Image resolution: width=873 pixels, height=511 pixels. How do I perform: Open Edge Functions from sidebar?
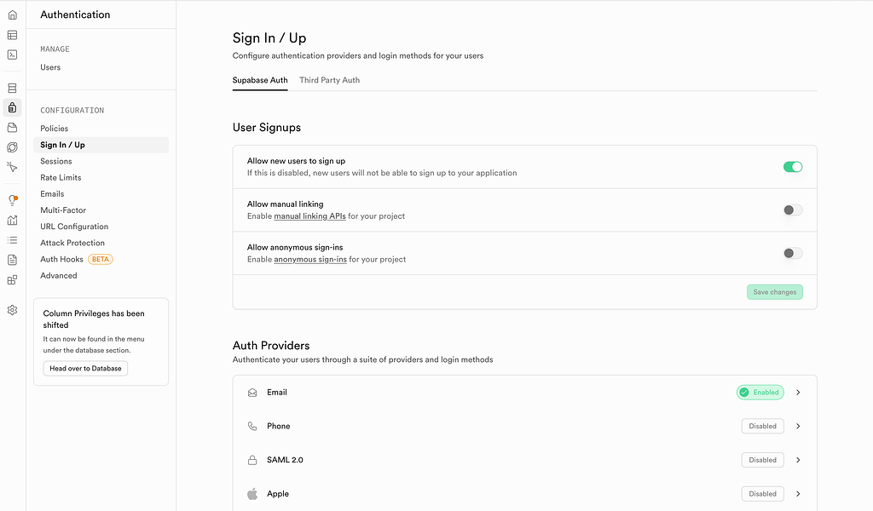(x=12, y=146)
